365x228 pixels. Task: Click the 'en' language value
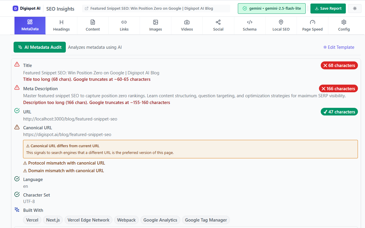(x=26, y=186)
